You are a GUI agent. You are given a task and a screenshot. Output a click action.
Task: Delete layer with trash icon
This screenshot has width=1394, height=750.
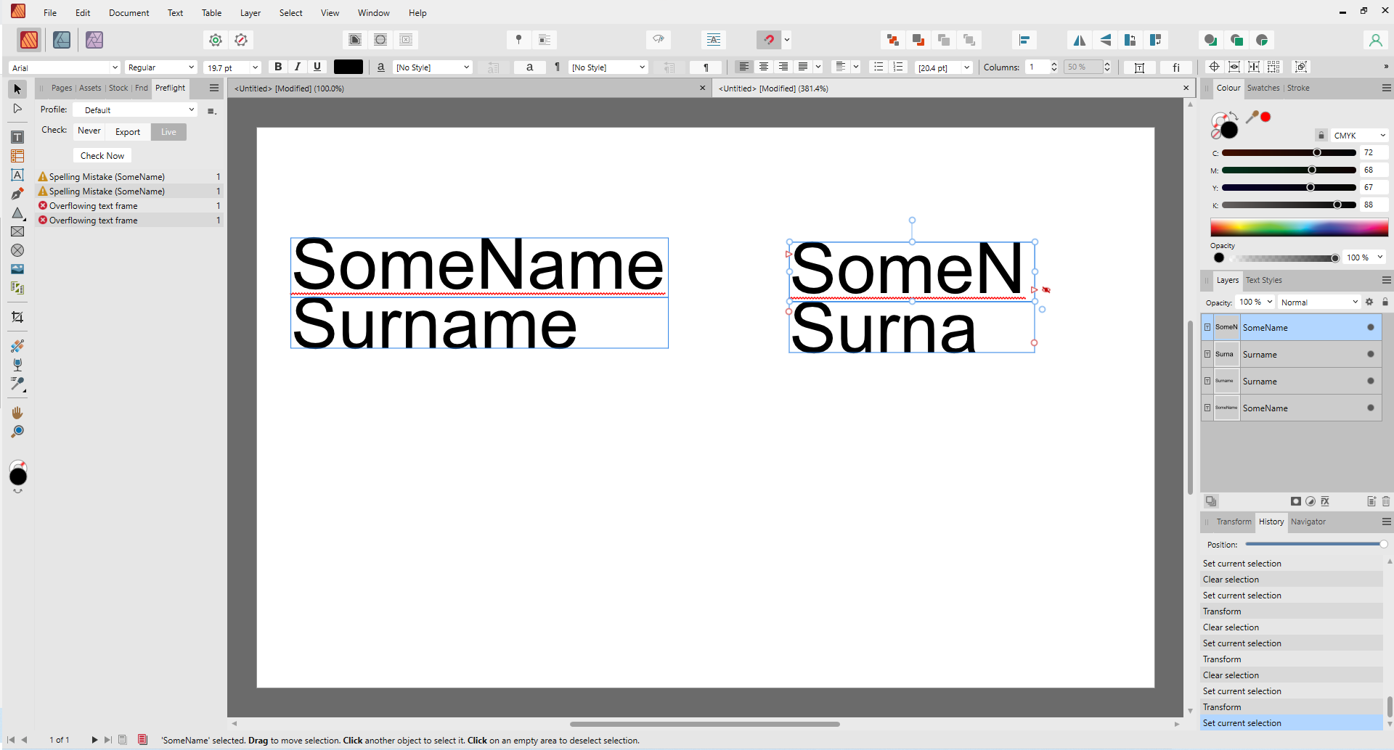1385,501
